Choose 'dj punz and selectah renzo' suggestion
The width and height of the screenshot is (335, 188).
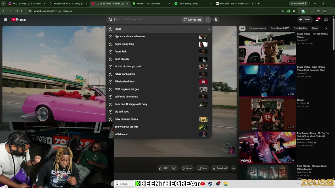point(159,37)
